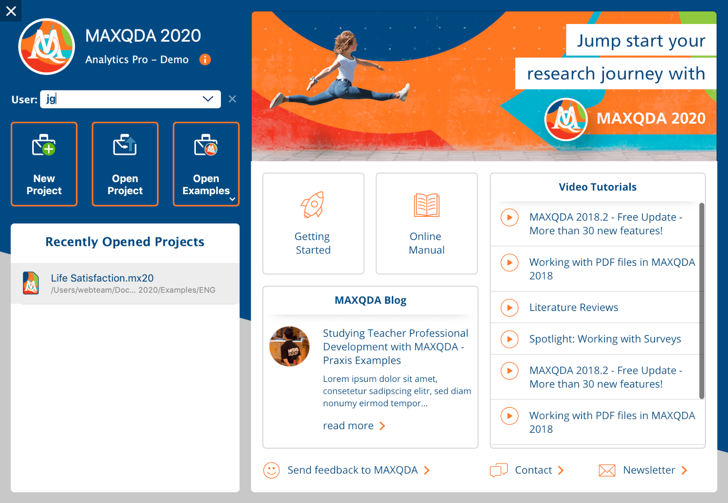The width and height of the screenshot is (728, 503).
Task: Open the Literature Reviews tutorial title
Action: [x=574, y=307]
